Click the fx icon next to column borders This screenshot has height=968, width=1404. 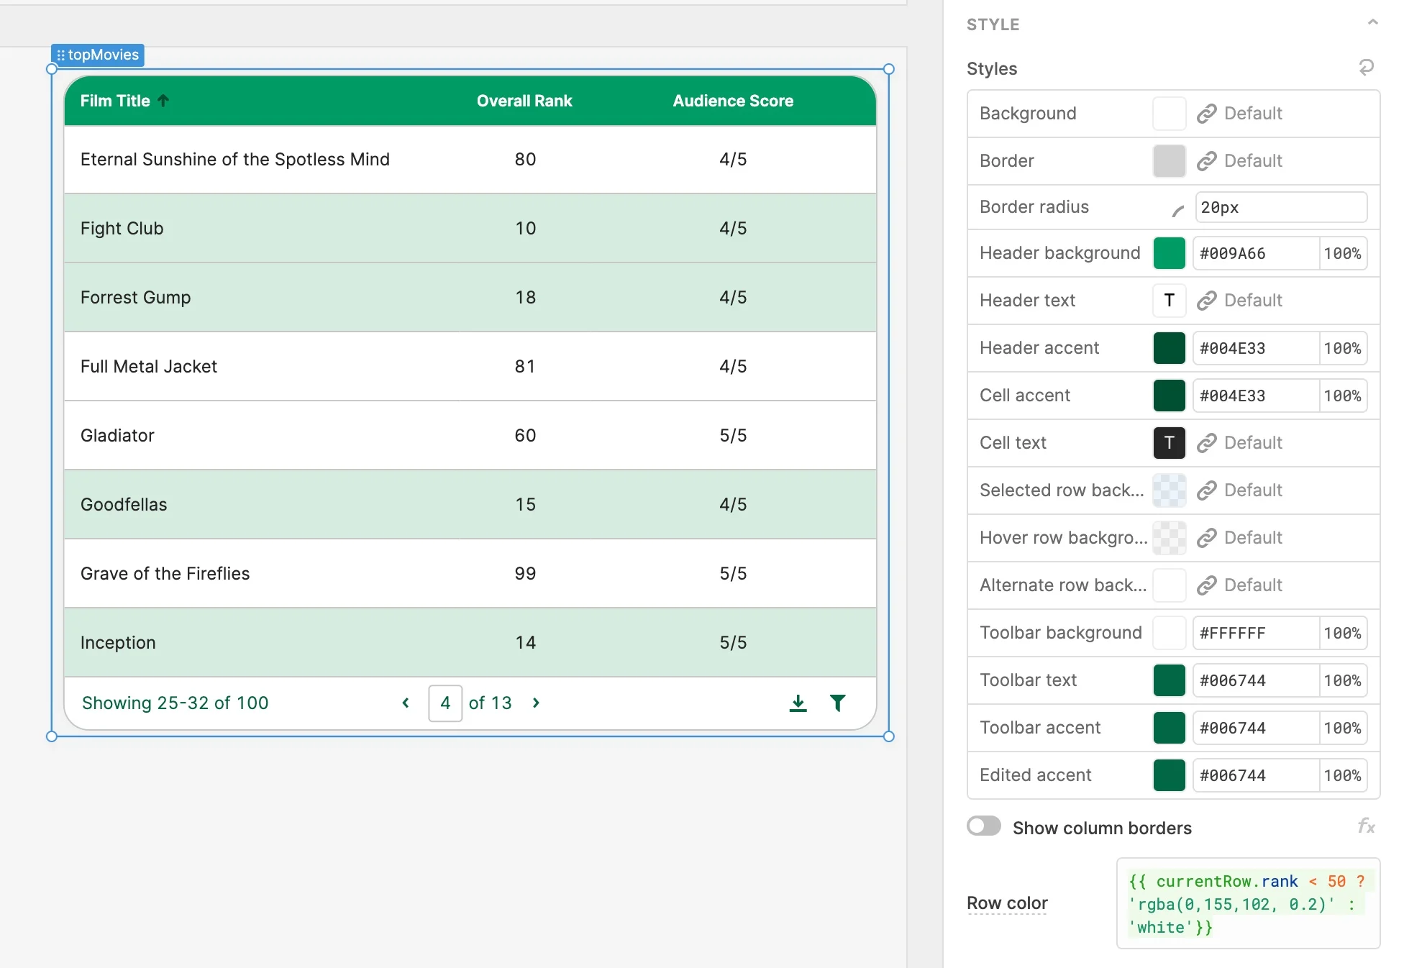pyautogui.click(x=1366, y=826)
